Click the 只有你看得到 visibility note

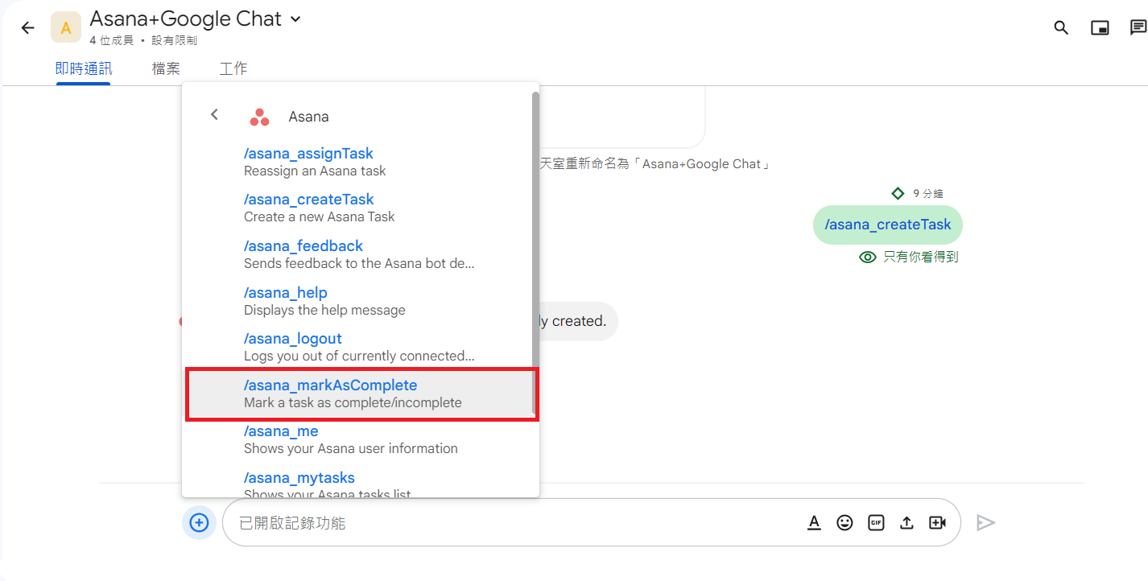coord(921,258)
